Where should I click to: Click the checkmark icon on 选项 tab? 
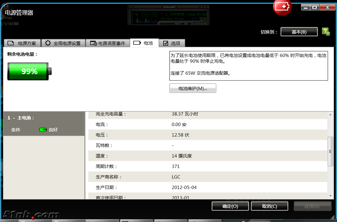point(166,43)
